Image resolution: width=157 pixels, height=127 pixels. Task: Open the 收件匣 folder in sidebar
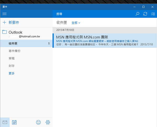[26, 43]
